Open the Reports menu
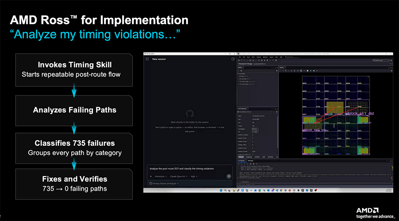 point(259,57)
